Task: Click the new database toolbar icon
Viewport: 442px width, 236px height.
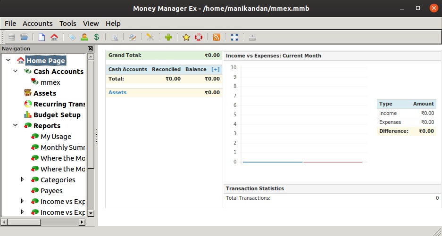Action: (x=12, y=37)
